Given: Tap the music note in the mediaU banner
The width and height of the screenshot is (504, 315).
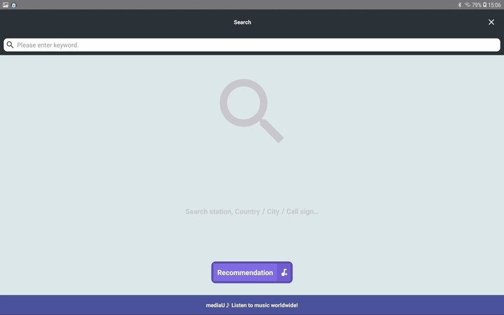Looking at the screenshot, I should point(227,305).
